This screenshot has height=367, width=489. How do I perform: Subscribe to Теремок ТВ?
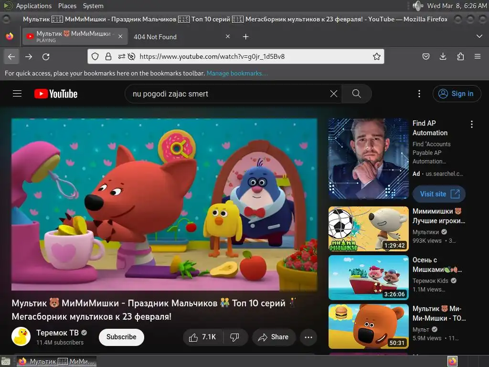pos(121,337)
